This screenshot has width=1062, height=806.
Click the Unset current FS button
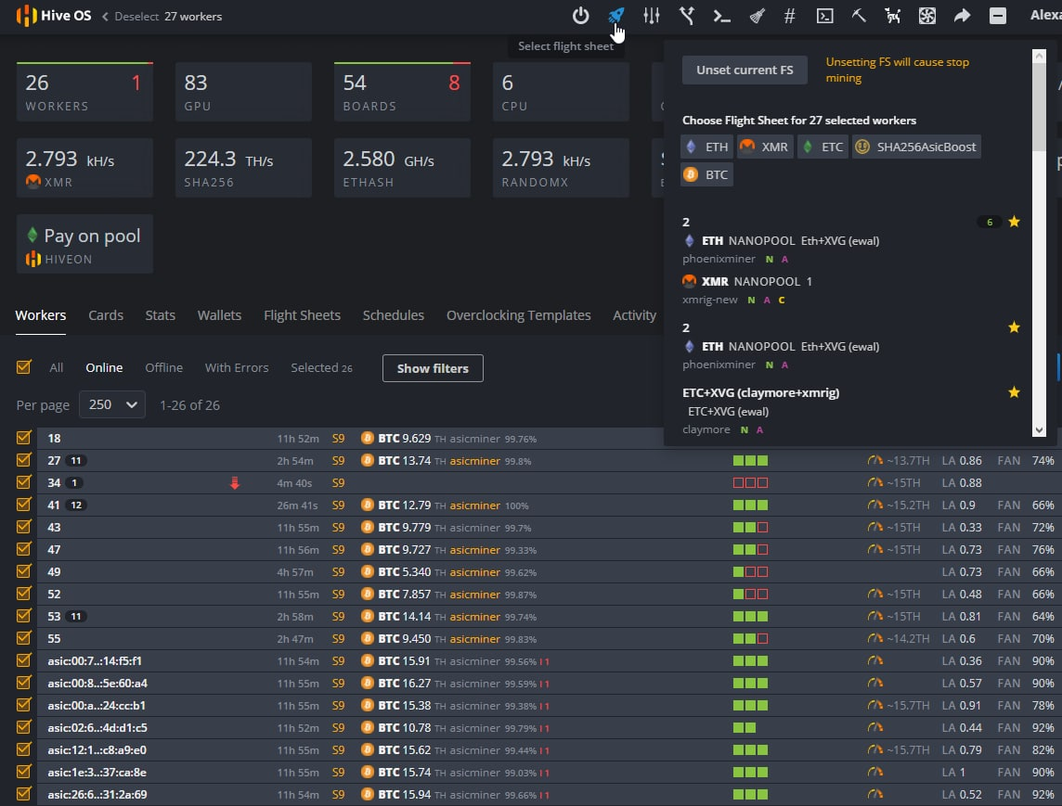[745, 70]
